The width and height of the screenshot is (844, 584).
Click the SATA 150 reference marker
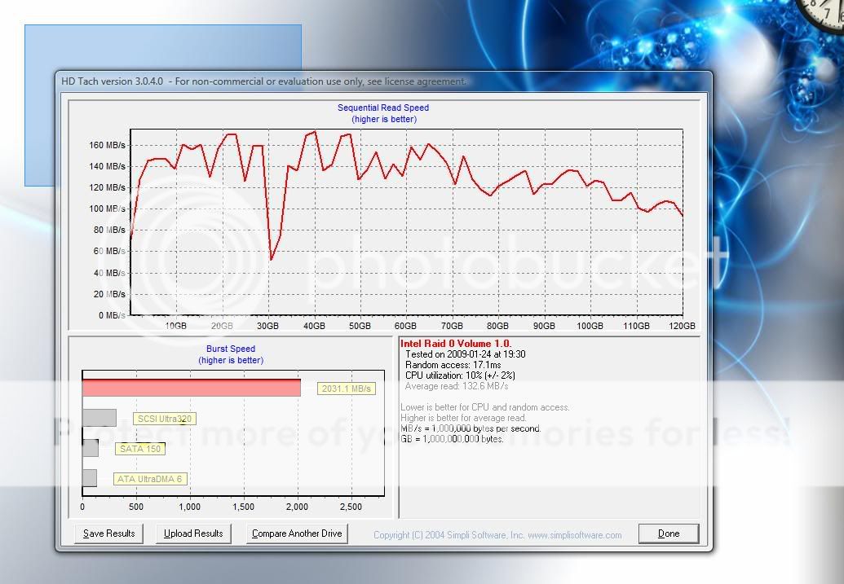pyautogui.click(x=139, y=448)
